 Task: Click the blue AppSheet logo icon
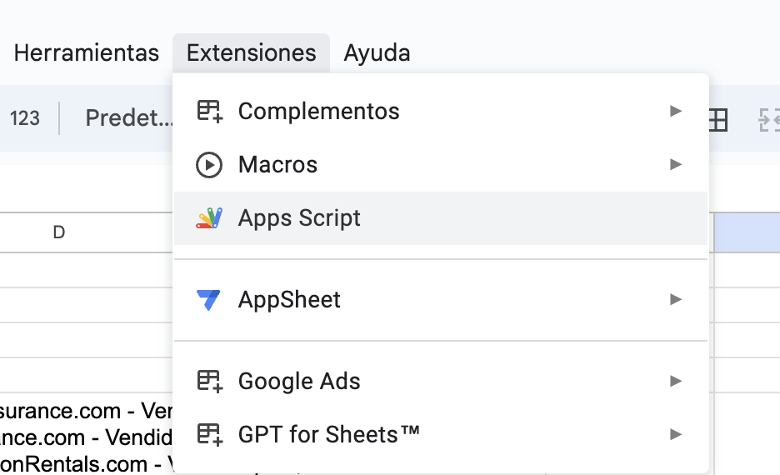tap(208, 300)
